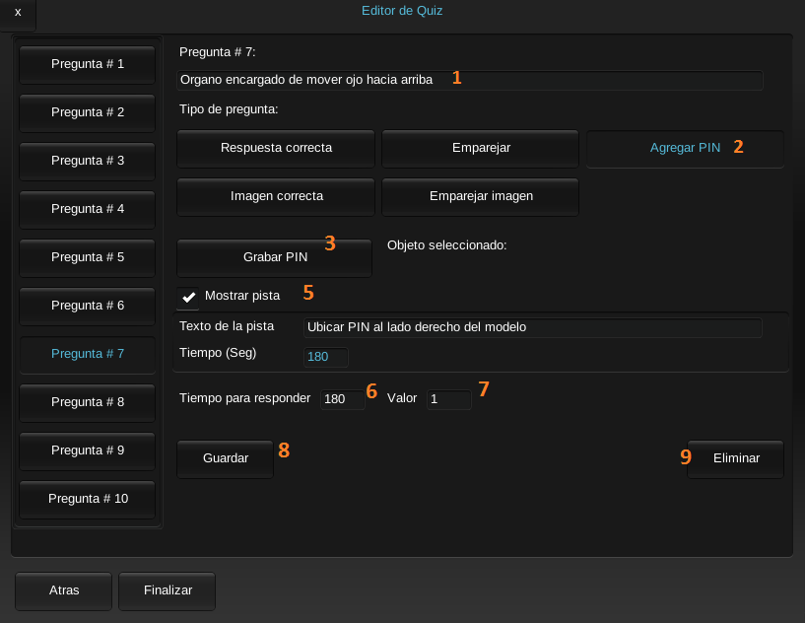Toggle the Mostrar pista checkbox
The width and height of the screenshot is (805, 623).
(x=188, y=298)
